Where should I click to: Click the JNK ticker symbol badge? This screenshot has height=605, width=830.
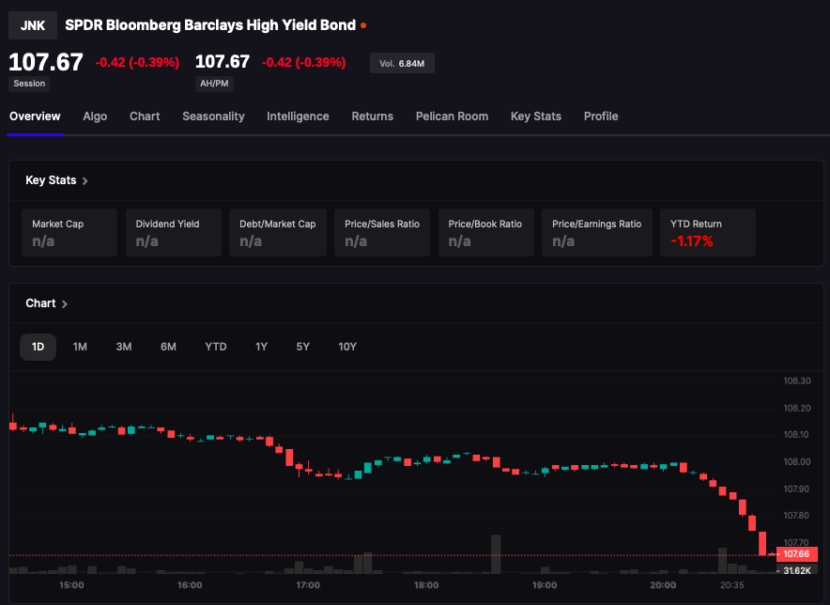click(33, 25)
